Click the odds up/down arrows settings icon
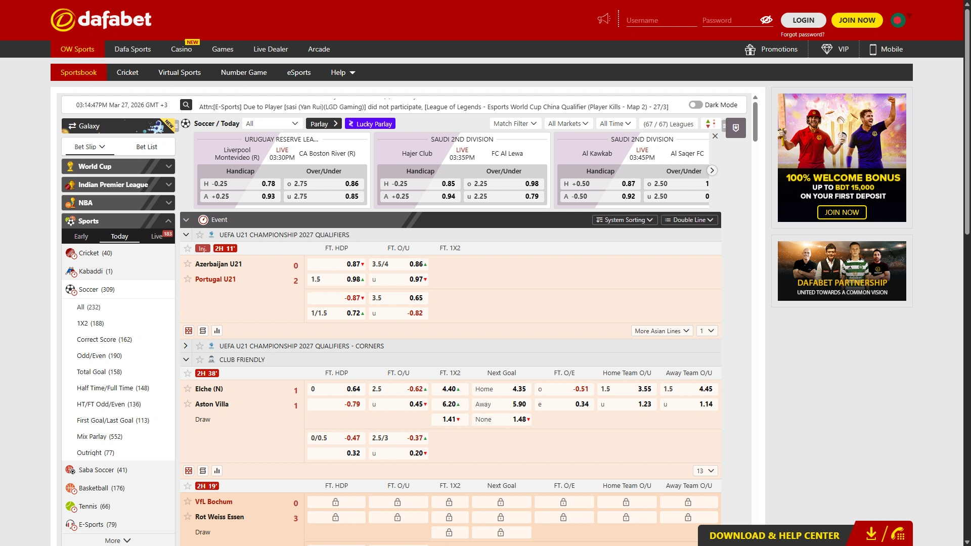The height and width of the screenshot is (546, 971). pos(710,124)
